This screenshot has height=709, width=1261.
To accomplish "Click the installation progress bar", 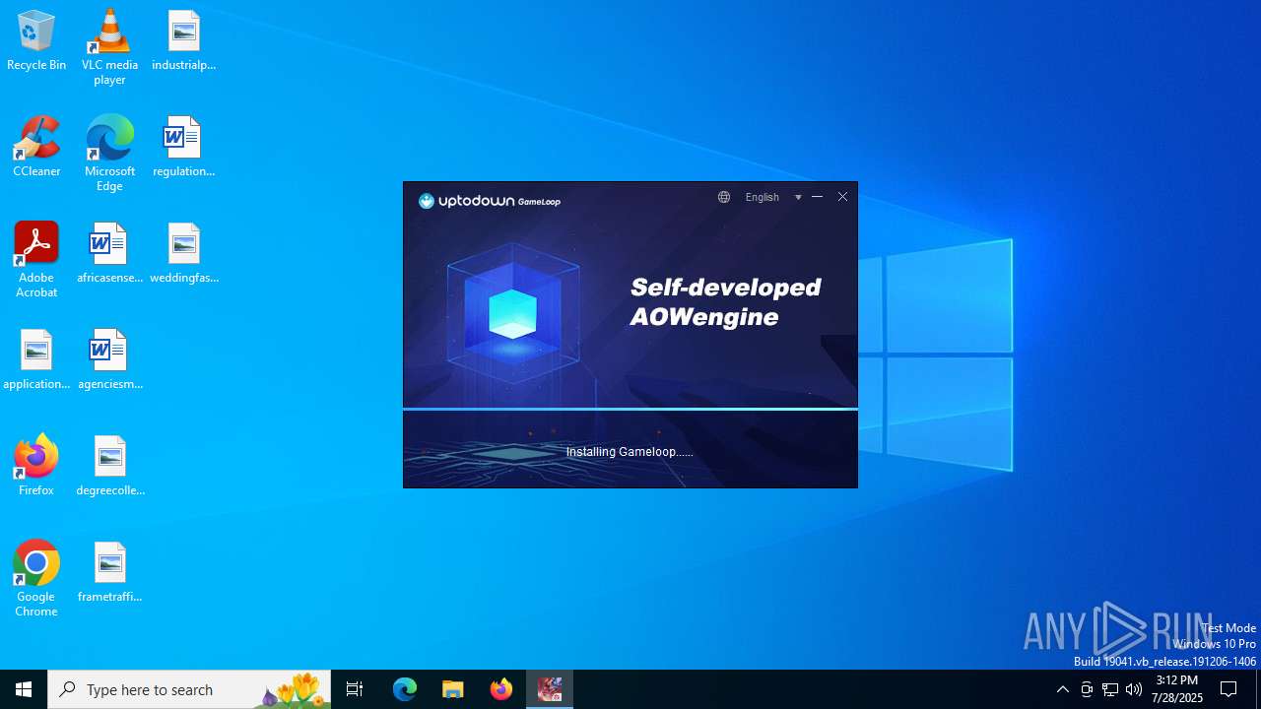I will click(x=630, y=409).
